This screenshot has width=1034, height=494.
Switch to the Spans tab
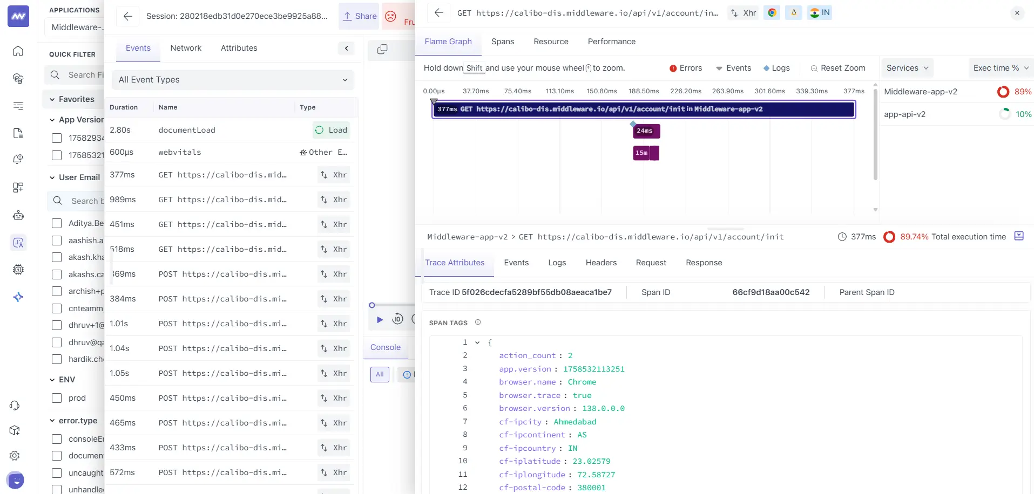point(502,42)
